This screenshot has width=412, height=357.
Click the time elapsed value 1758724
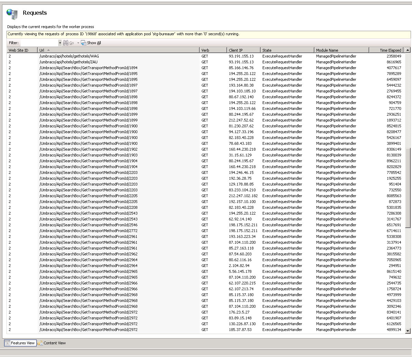(x=394, y=289)
